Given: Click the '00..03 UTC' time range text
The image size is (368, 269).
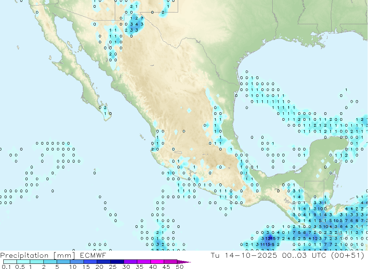Looking at the screenshot, I should point(304,255).
